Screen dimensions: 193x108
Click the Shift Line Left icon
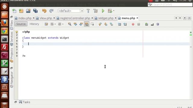tap(119, 24)
